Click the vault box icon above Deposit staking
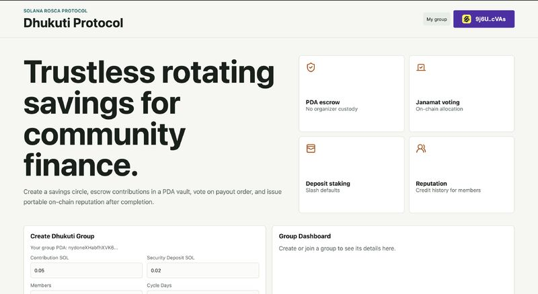538x294 pixels. (311, 149)
